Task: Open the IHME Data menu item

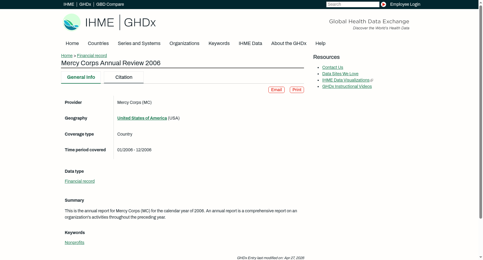Action: coord(250,43)
